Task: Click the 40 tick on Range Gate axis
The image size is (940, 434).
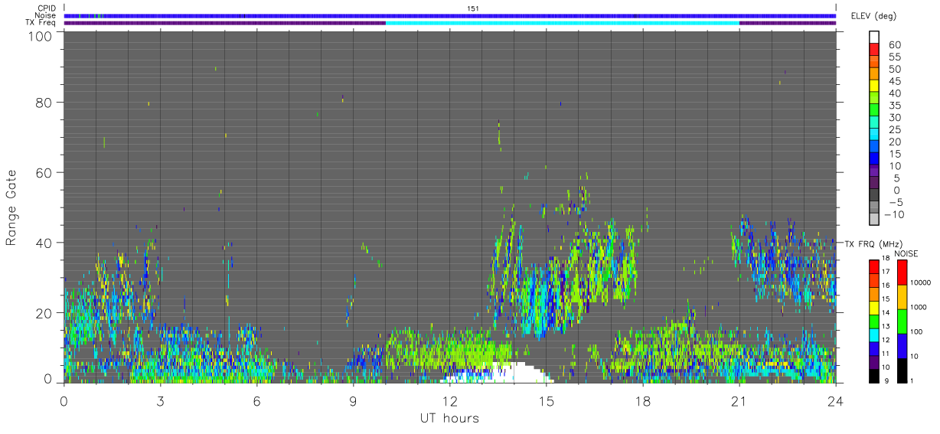Action: [x=43, y=243]
